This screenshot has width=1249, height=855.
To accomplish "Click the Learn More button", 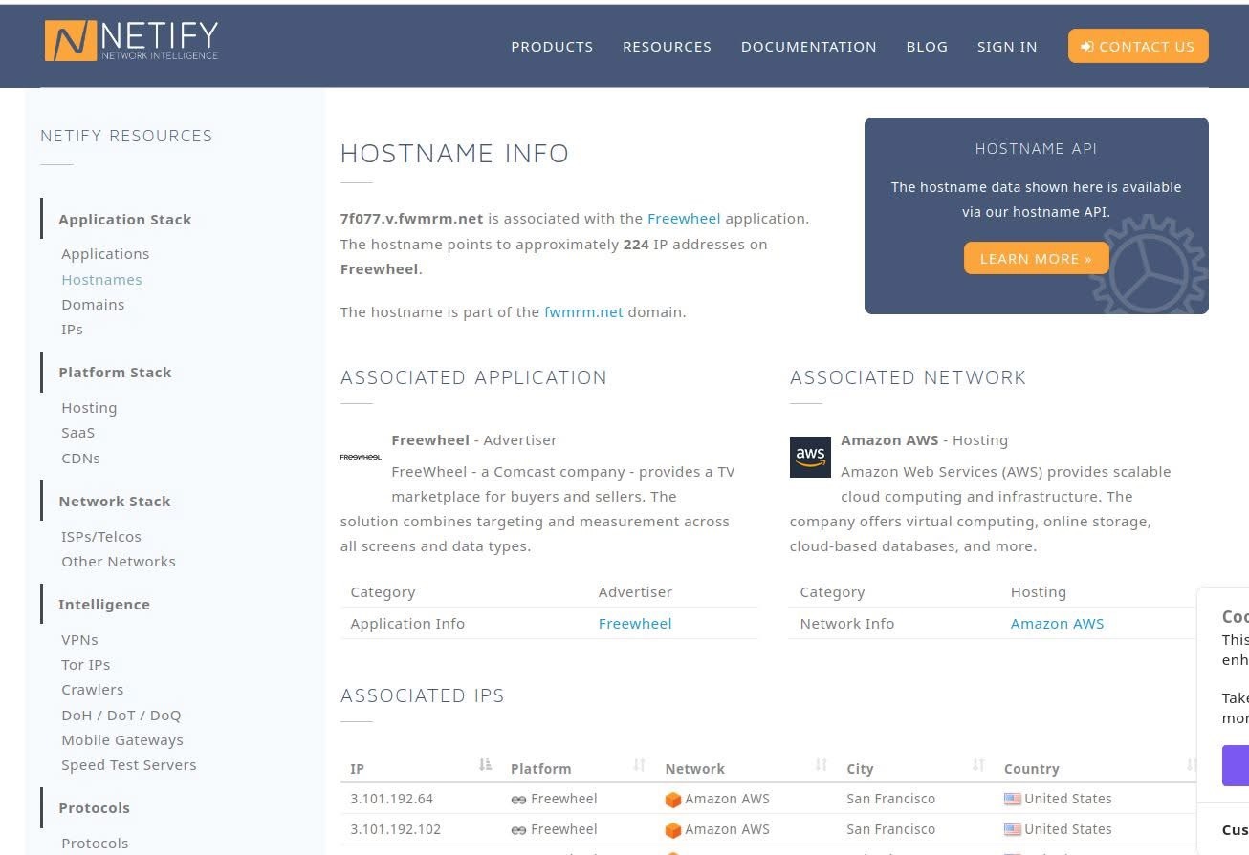I will [x=1036, y=258].
